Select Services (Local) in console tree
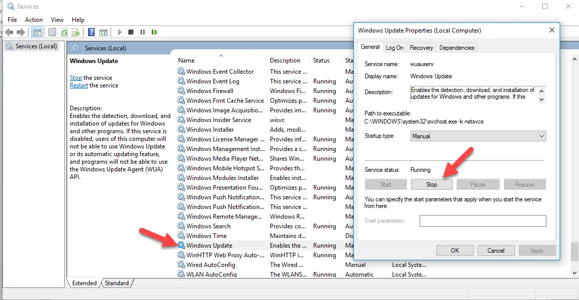 (x=32, y=46)
